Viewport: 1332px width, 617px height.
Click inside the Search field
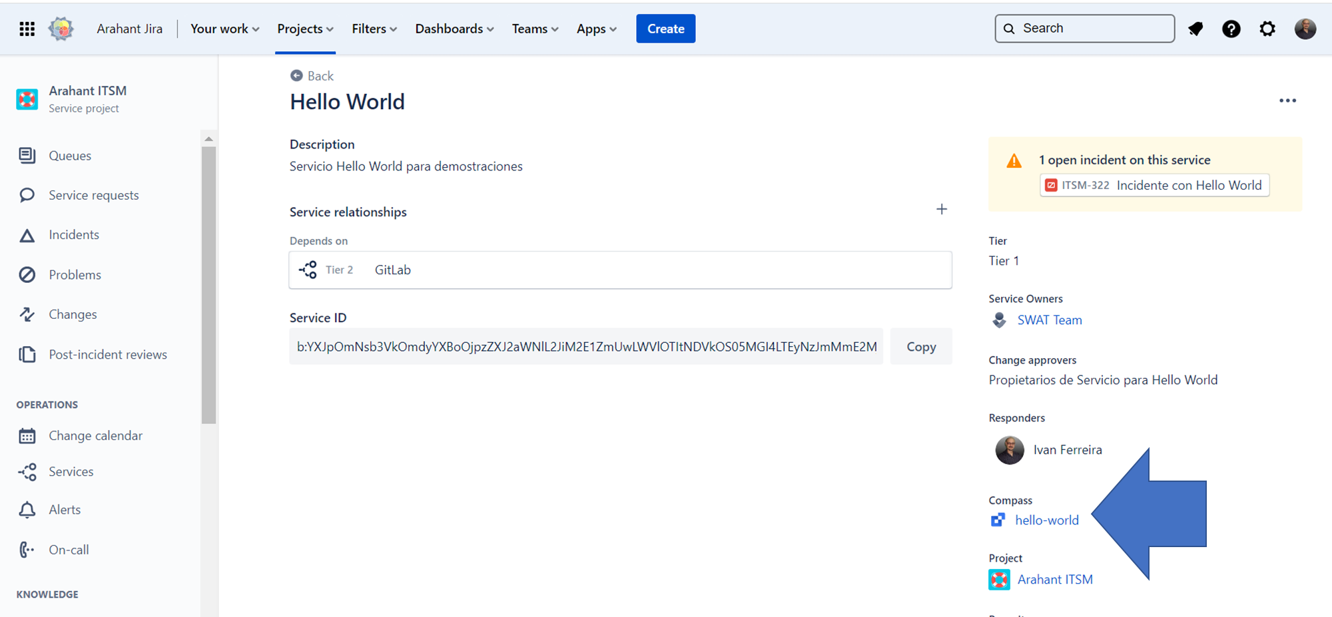1084,28
